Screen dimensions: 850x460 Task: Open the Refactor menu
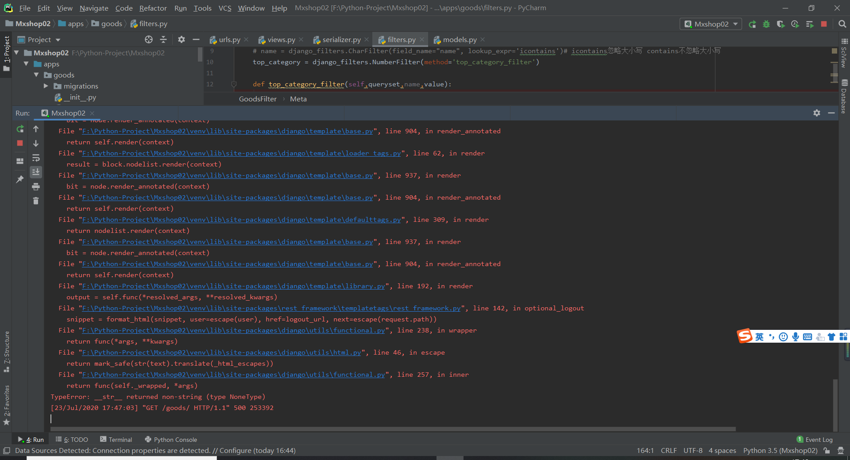coord(153,8)
